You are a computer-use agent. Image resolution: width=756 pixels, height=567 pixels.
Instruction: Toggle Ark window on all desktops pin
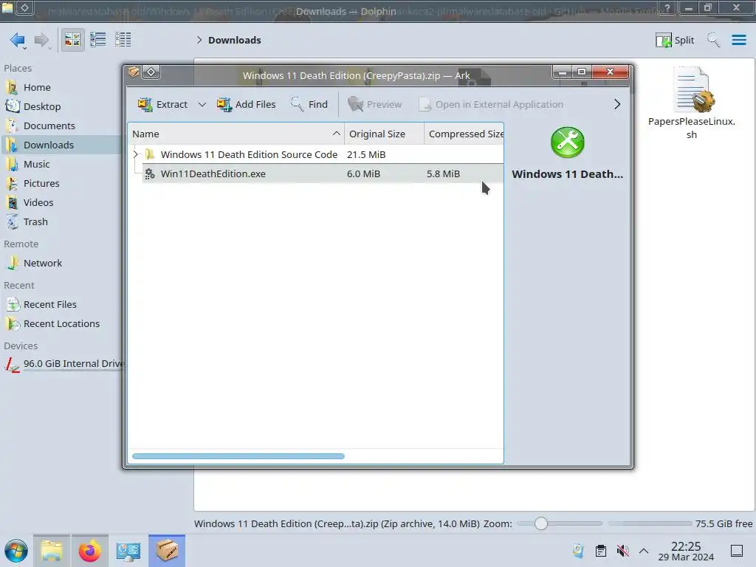(151, 72)
